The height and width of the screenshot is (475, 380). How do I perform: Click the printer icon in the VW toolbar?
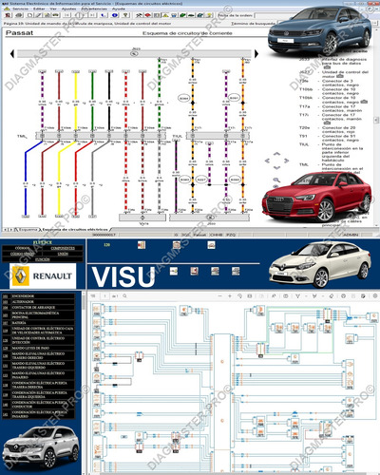point(19,15)
